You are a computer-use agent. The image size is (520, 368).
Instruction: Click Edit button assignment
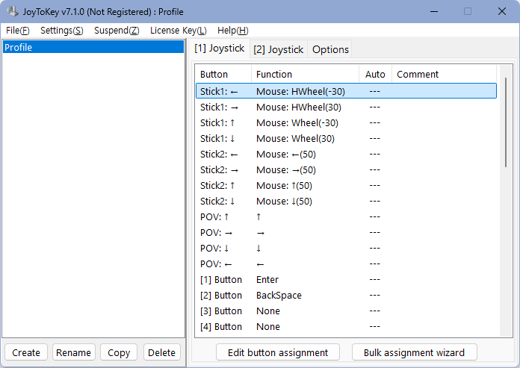tap(278, 352)
